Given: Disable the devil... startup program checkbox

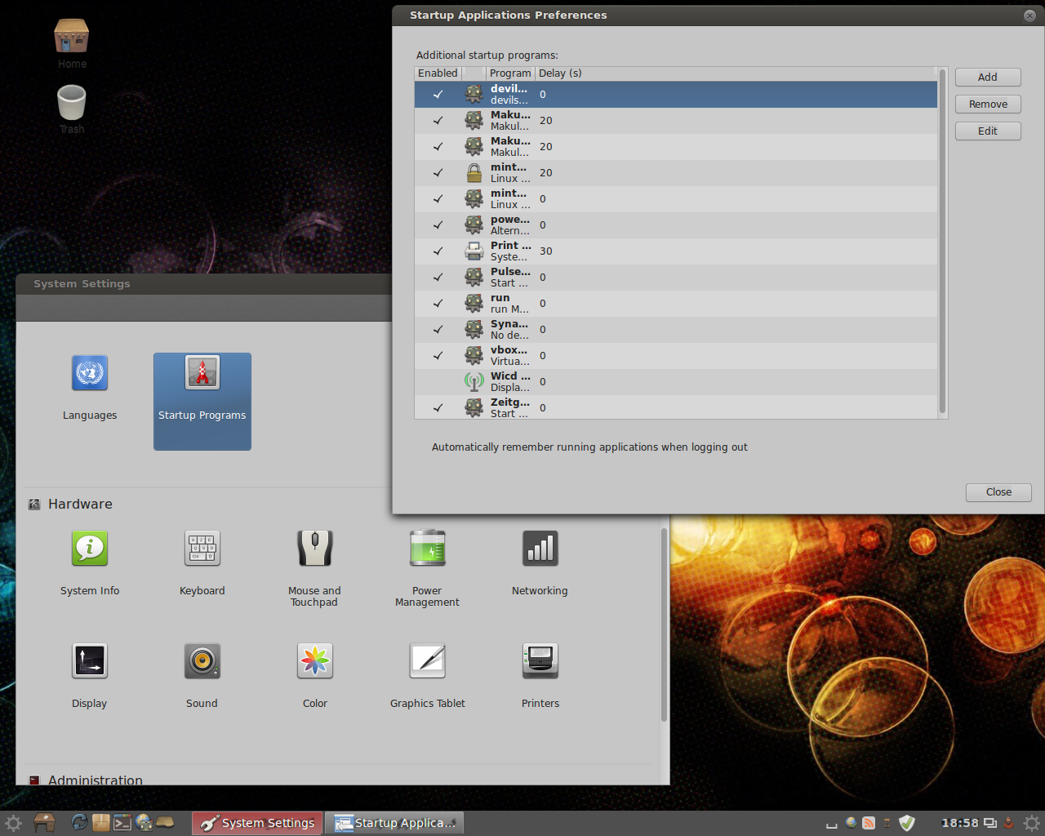Looking at the screenshot, I should [438, 94].
